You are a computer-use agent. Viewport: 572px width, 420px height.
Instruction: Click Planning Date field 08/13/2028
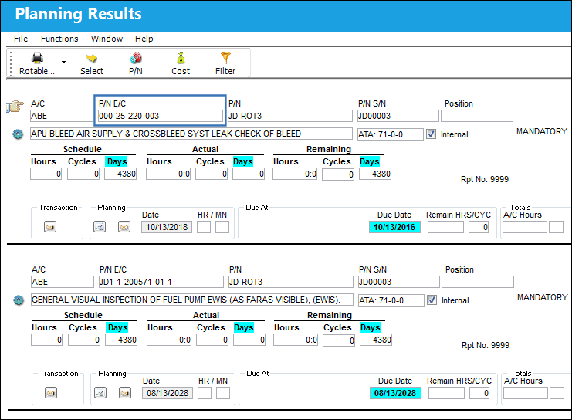(x=168, y=393)
